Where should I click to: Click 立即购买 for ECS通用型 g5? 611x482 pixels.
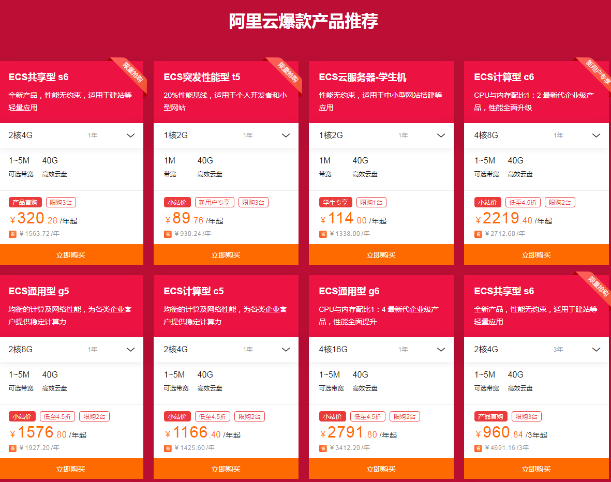72,469
